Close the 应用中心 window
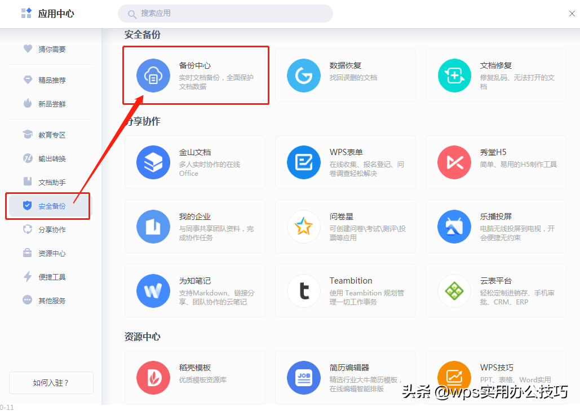The height and width of the screenshot is (411, 580). (x=572, y=14)
